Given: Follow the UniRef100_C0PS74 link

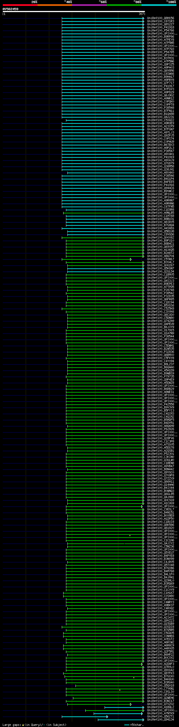Looking at the screenshot, I should tap(161, 139).
